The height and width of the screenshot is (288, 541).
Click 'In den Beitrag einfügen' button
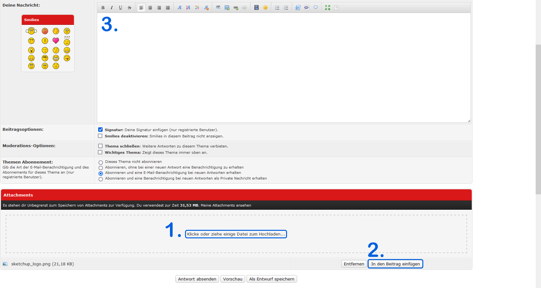tap(395, 264)
